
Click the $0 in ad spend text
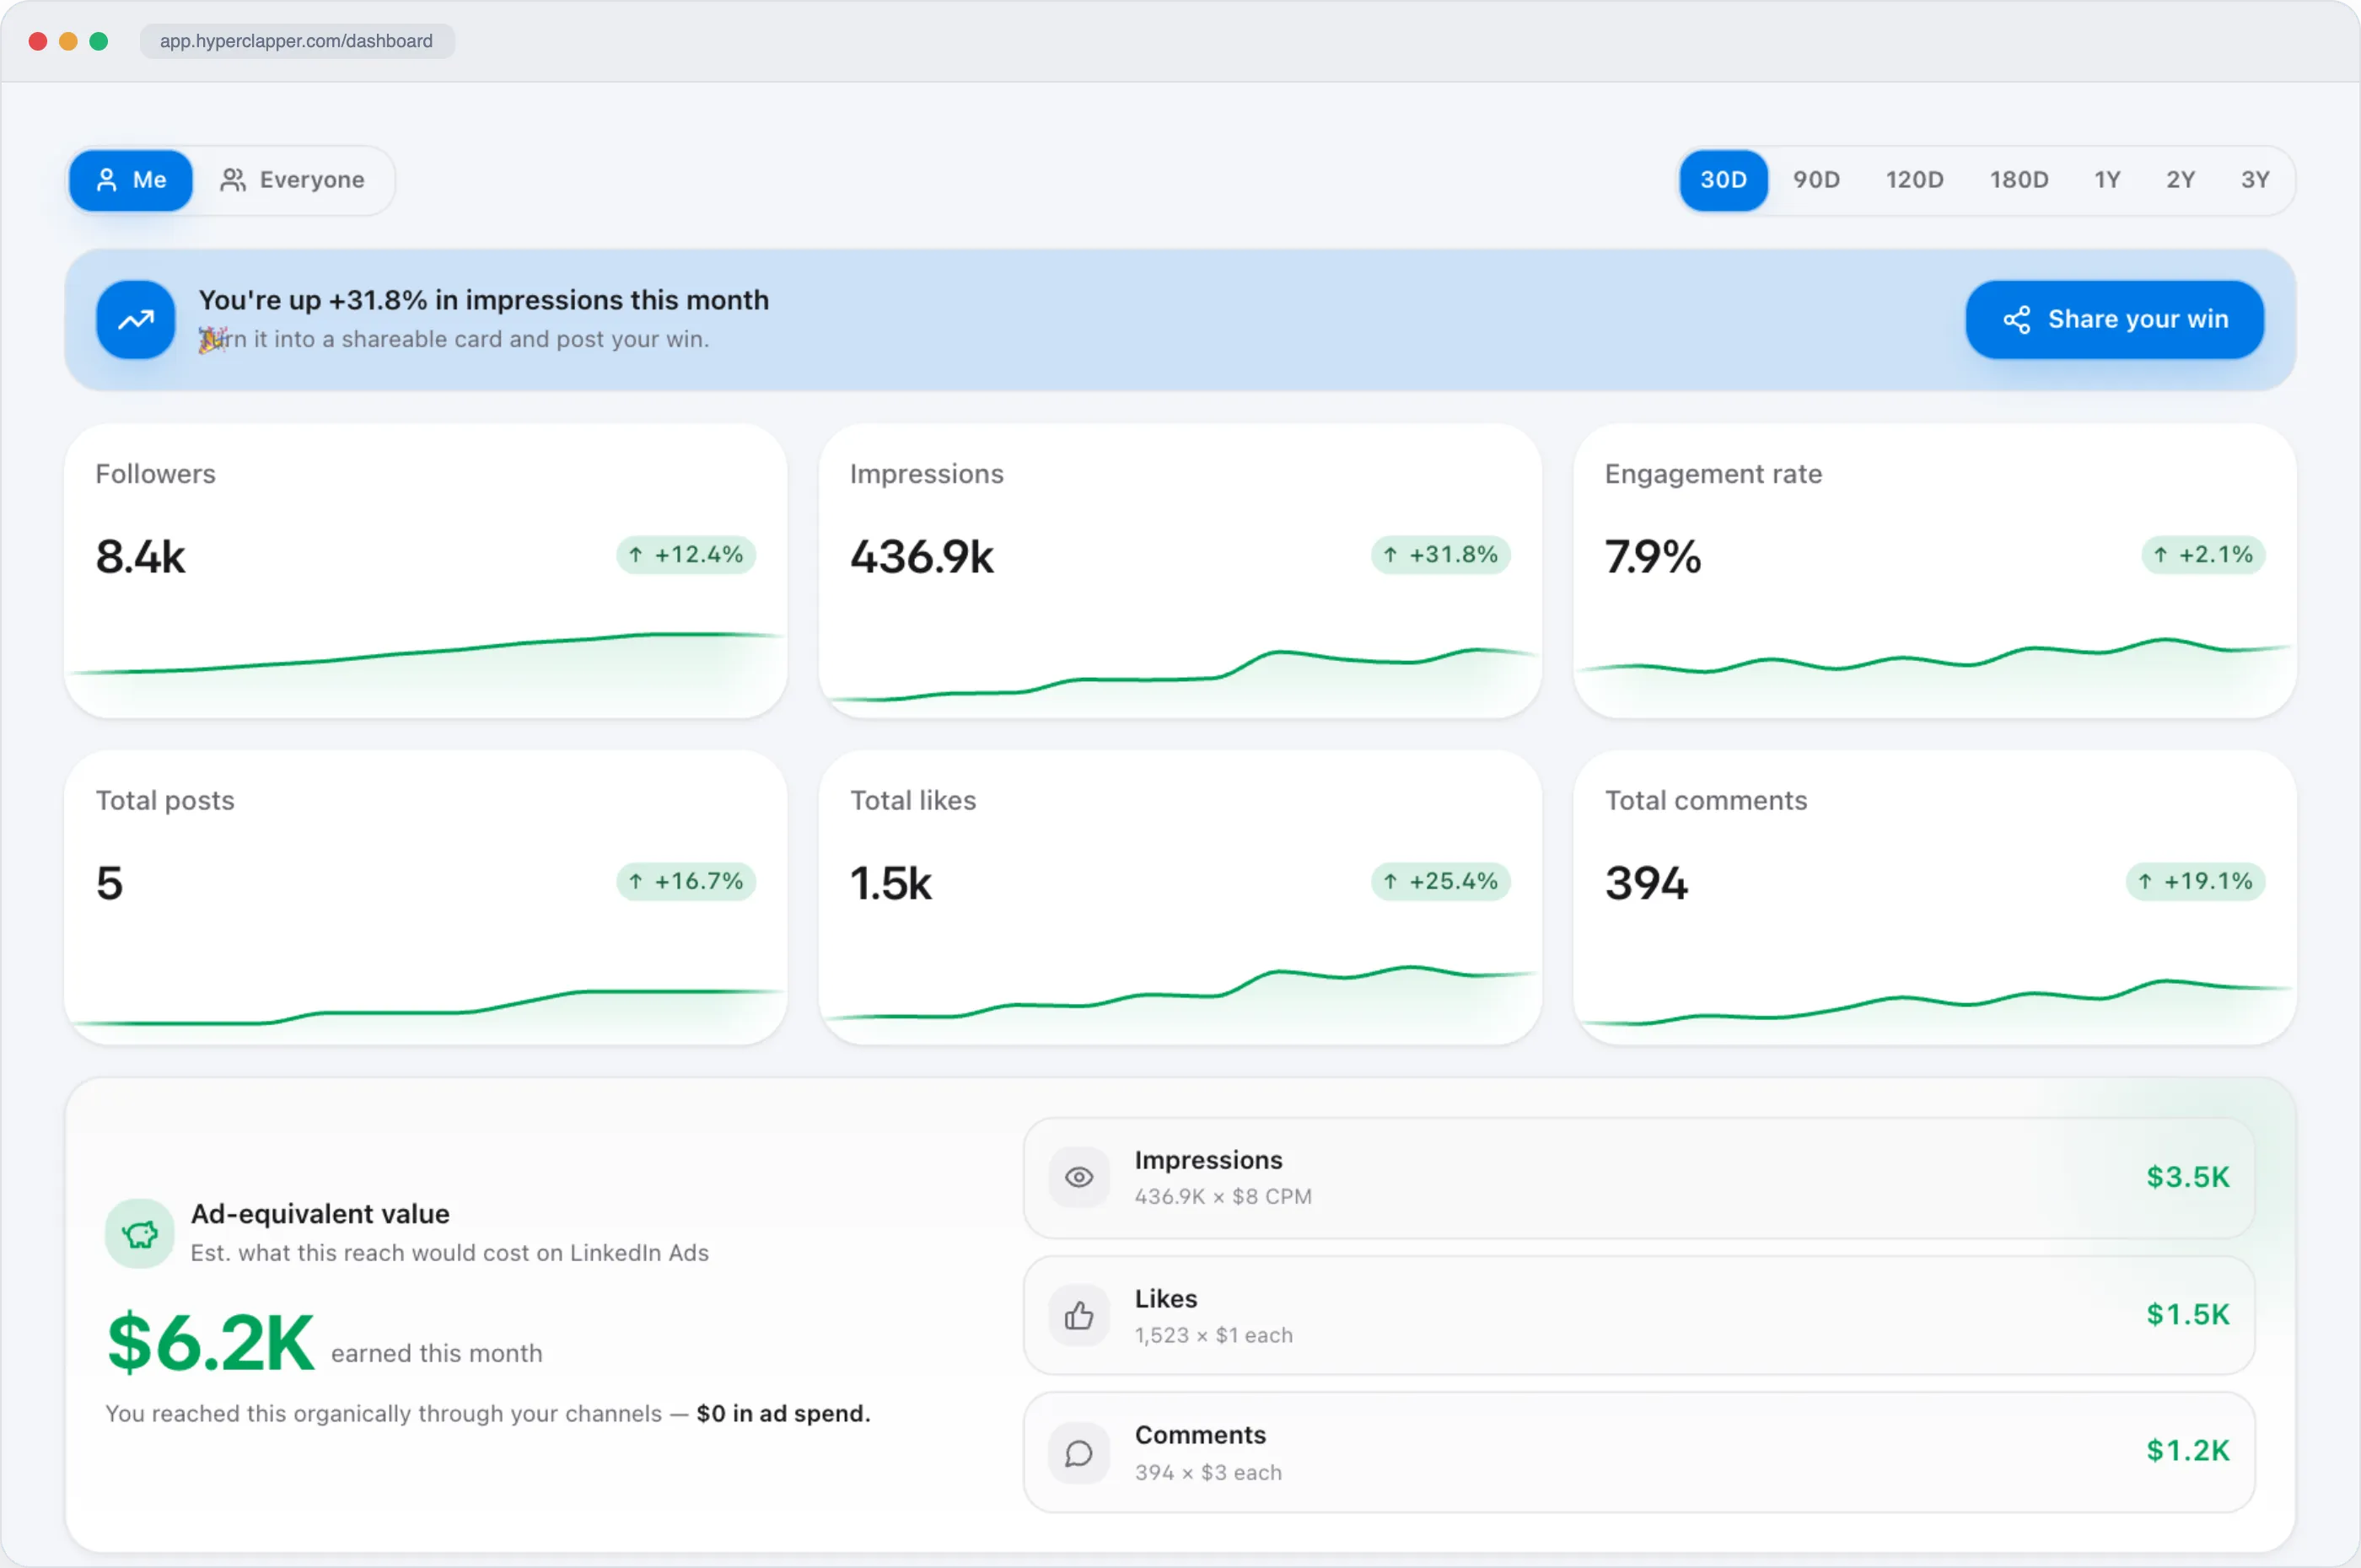783,1414
